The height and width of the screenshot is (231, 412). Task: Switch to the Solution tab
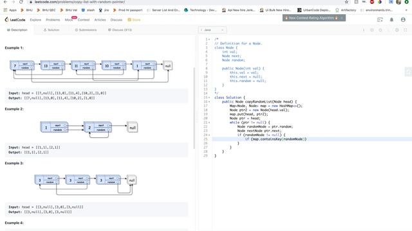tap(51, 30)
